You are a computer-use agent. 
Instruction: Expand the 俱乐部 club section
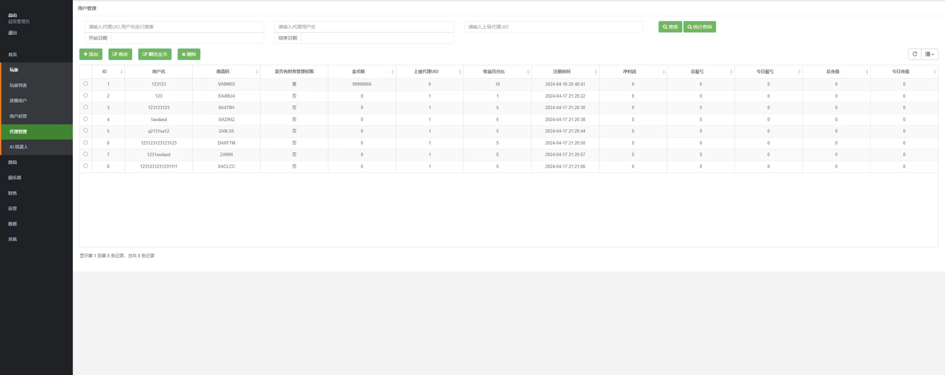click(x=37, y=178)
